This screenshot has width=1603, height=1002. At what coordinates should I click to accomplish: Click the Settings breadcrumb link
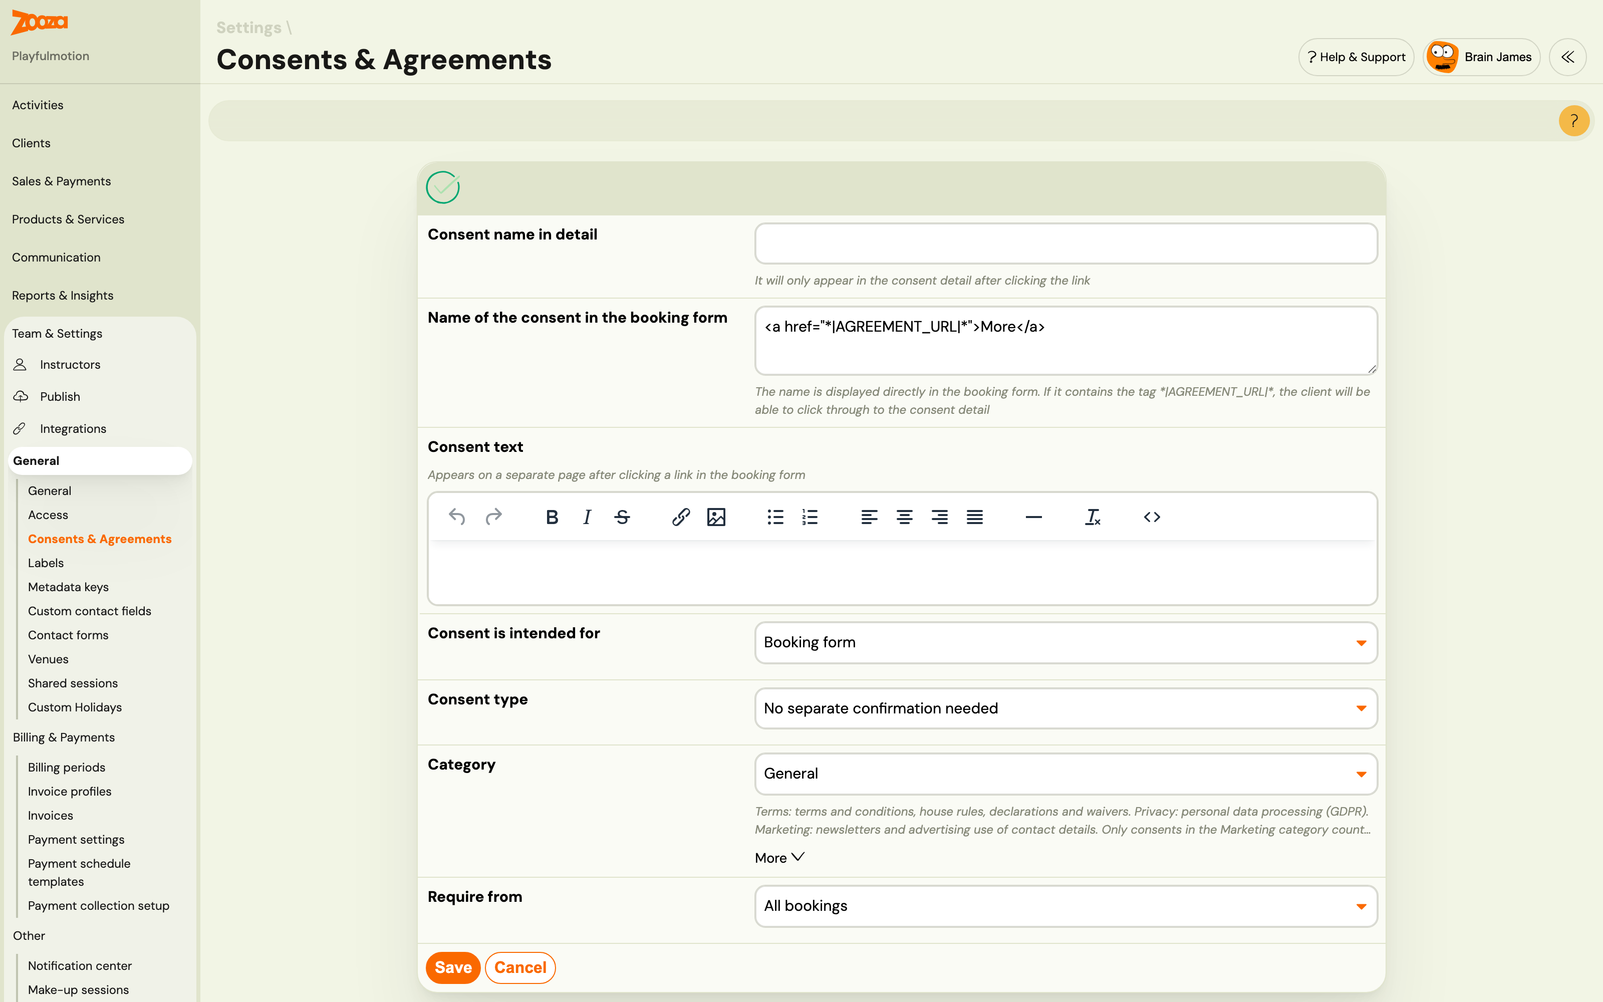pyautogui.click(x=249, y=27)
